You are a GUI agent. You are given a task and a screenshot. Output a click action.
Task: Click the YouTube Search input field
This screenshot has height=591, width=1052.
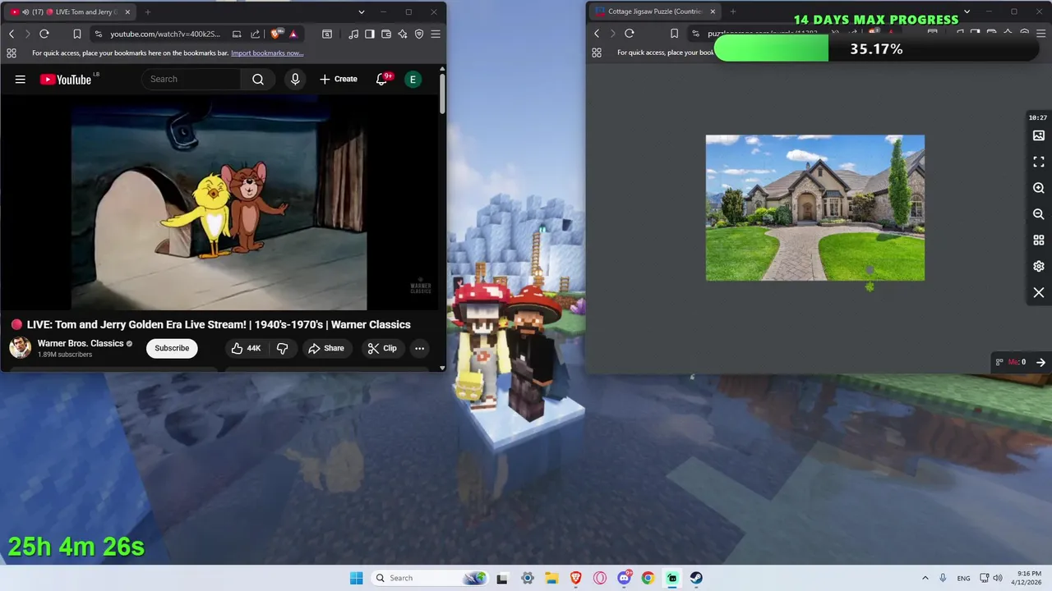pos(191,79)
